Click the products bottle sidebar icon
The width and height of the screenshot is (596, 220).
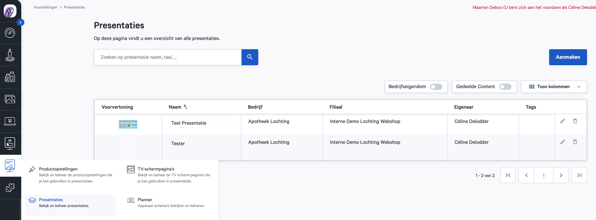pos(10,77)
